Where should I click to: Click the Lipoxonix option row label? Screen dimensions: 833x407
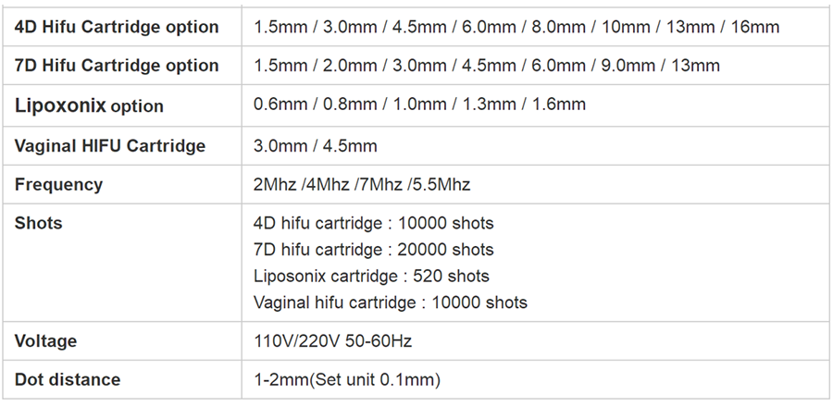pos(89,105)
